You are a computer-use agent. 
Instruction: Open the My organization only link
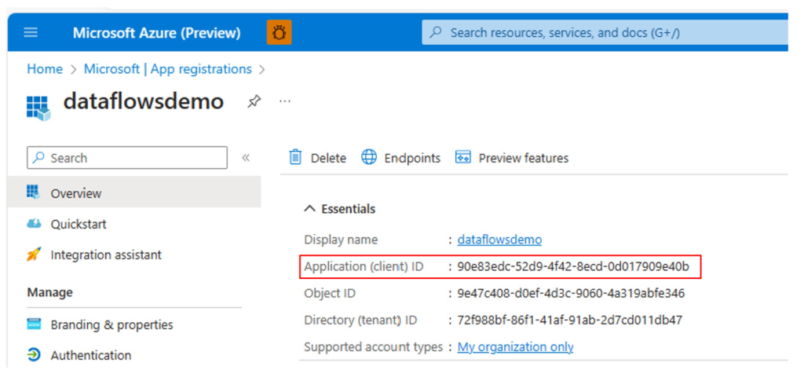coord(515,347)
